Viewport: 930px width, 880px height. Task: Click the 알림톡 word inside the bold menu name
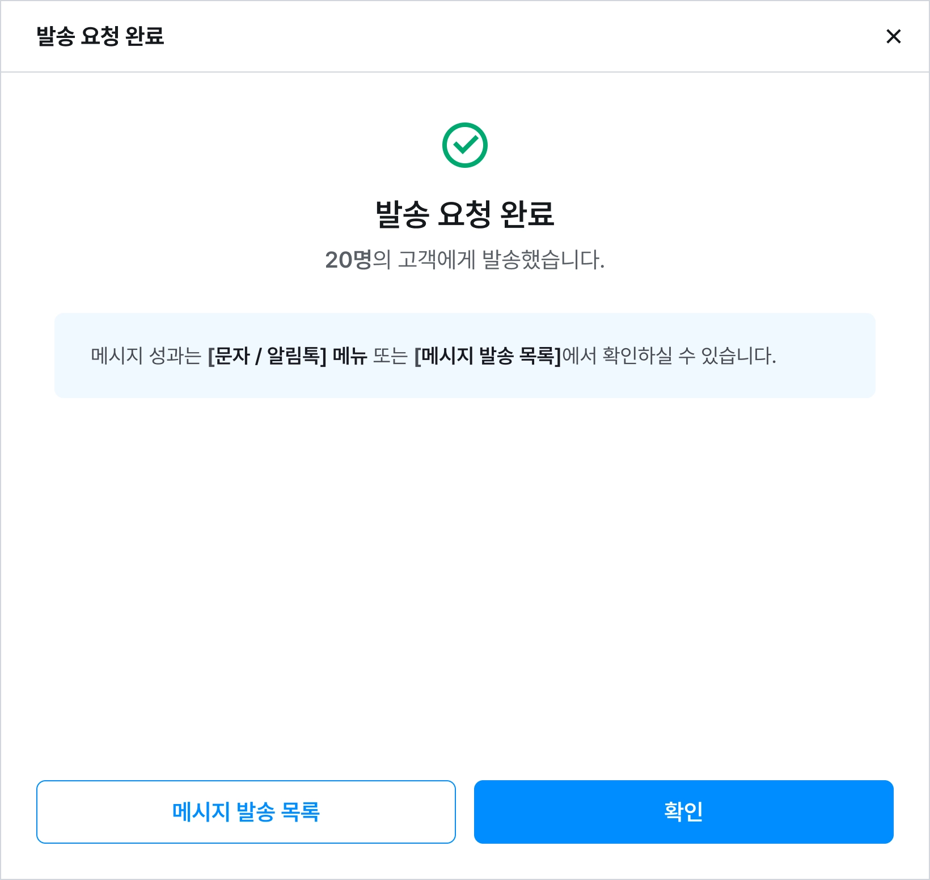click(293, 356)
